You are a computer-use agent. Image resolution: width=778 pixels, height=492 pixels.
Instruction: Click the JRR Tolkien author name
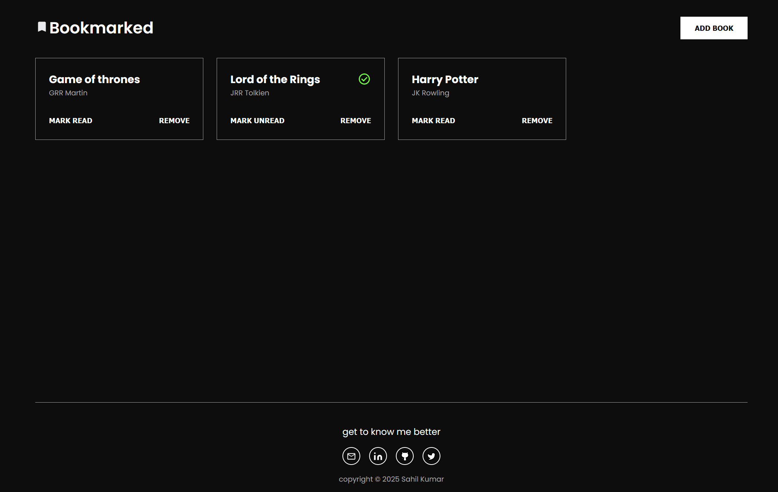pos(250,93)
